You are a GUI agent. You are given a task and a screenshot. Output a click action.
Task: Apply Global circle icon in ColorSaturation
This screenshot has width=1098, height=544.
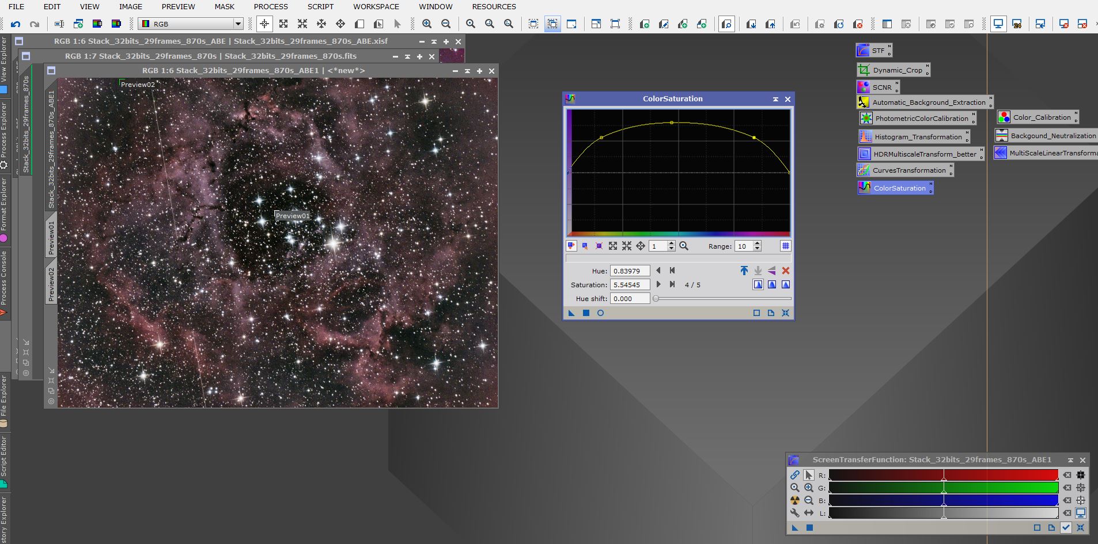pos(600,313)
